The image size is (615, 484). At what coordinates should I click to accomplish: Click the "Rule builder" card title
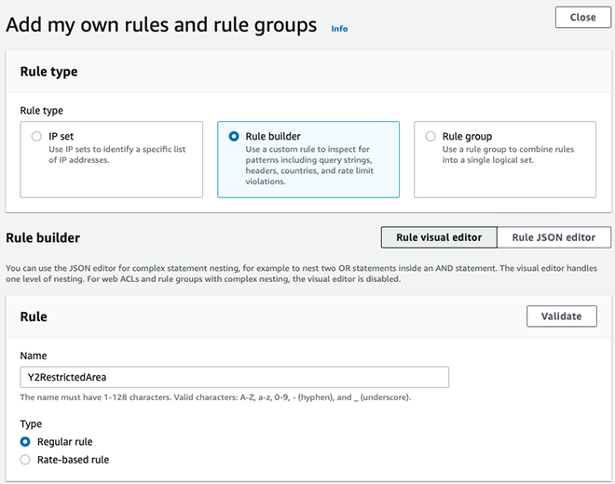[273, 137]
